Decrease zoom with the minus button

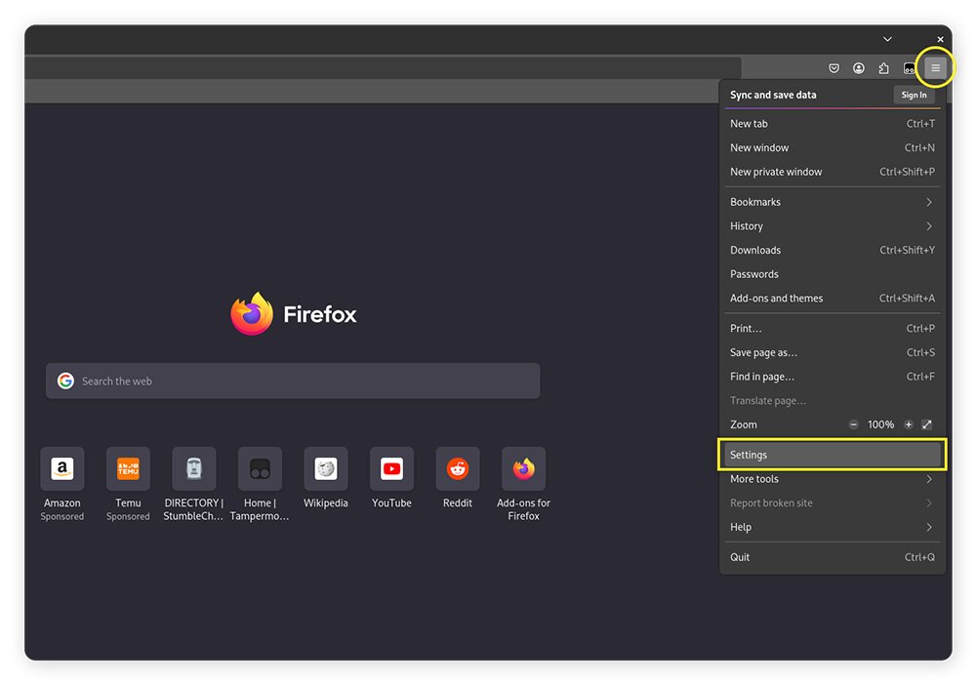tap(853, 424)
